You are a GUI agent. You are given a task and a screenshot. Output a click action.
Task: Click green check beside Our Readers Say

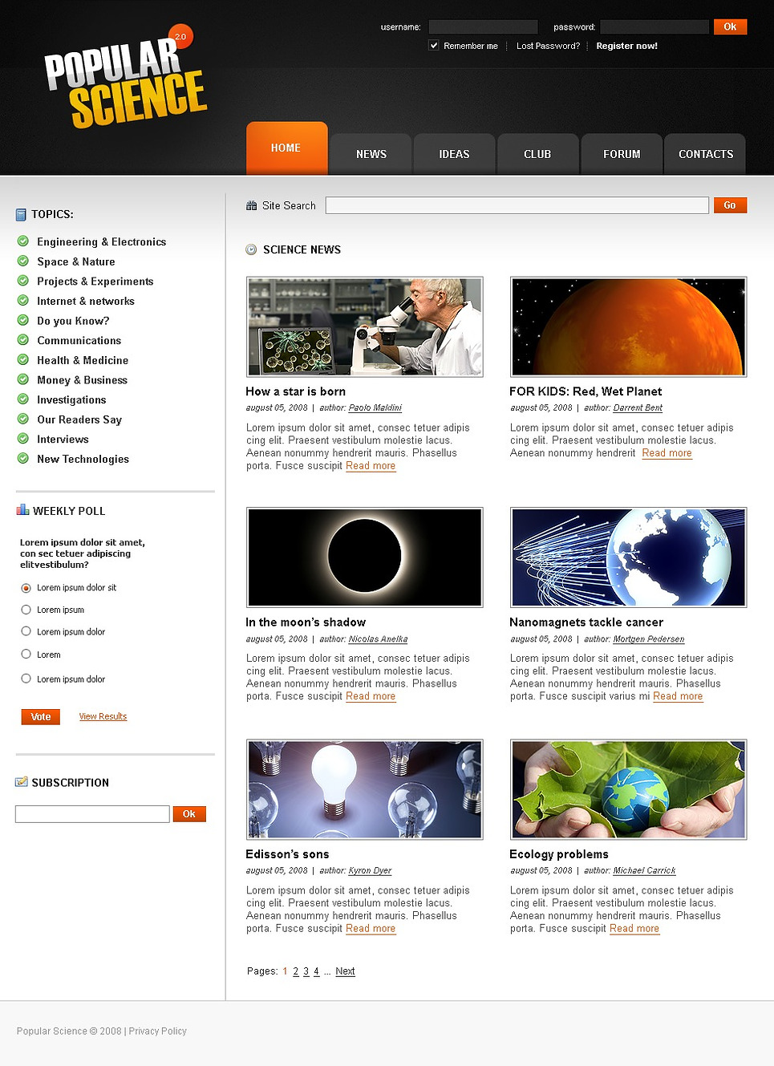pyautogui.click(x=23, y=419)
